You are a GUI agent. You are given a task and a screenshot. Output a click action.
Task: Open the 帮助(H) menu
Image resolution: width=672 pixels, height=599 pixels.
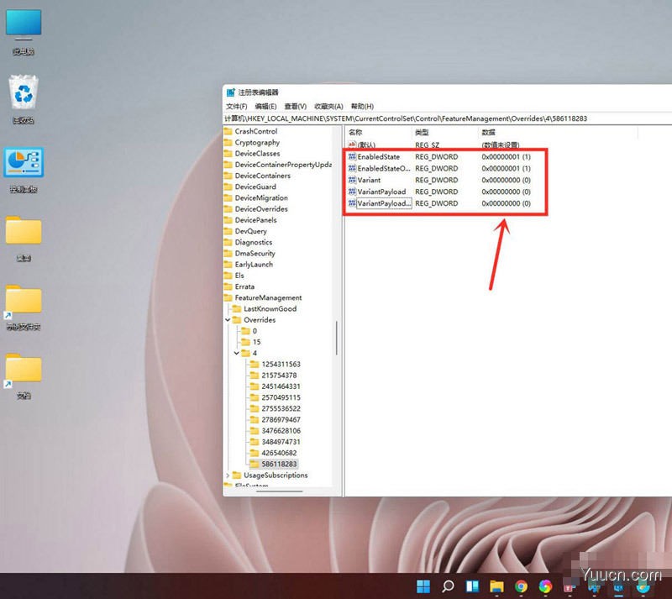[x=362, y=107]
